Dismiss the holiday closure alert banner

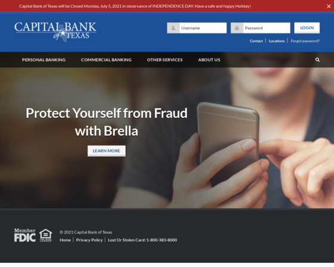pyautogui.click(x=329, y=7)
